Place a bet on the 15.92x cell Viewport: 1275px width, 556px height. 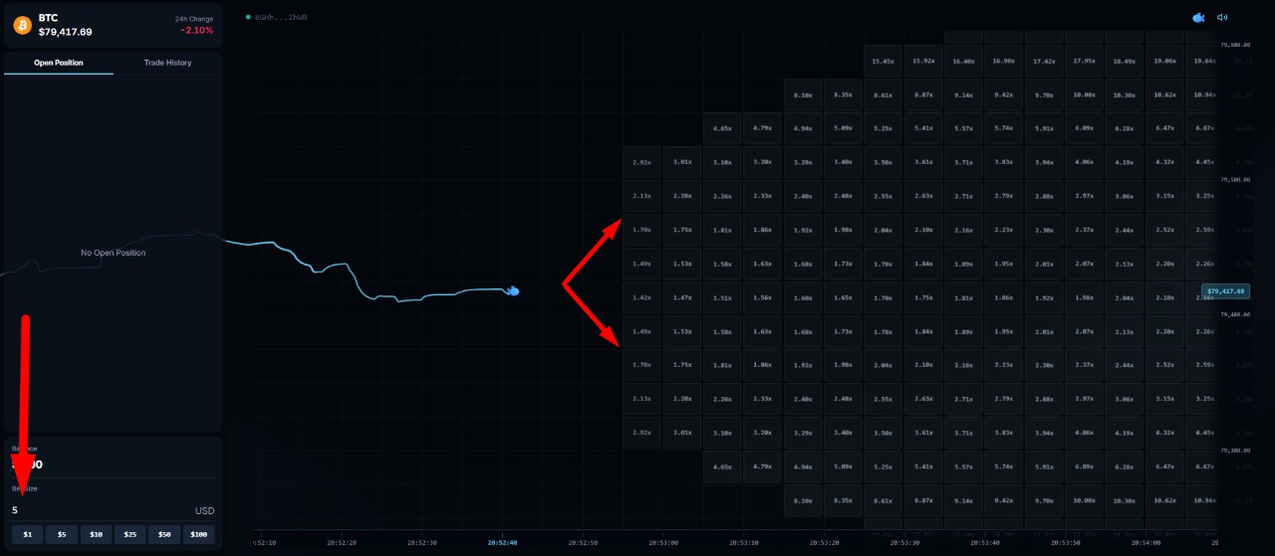[923, 62]
